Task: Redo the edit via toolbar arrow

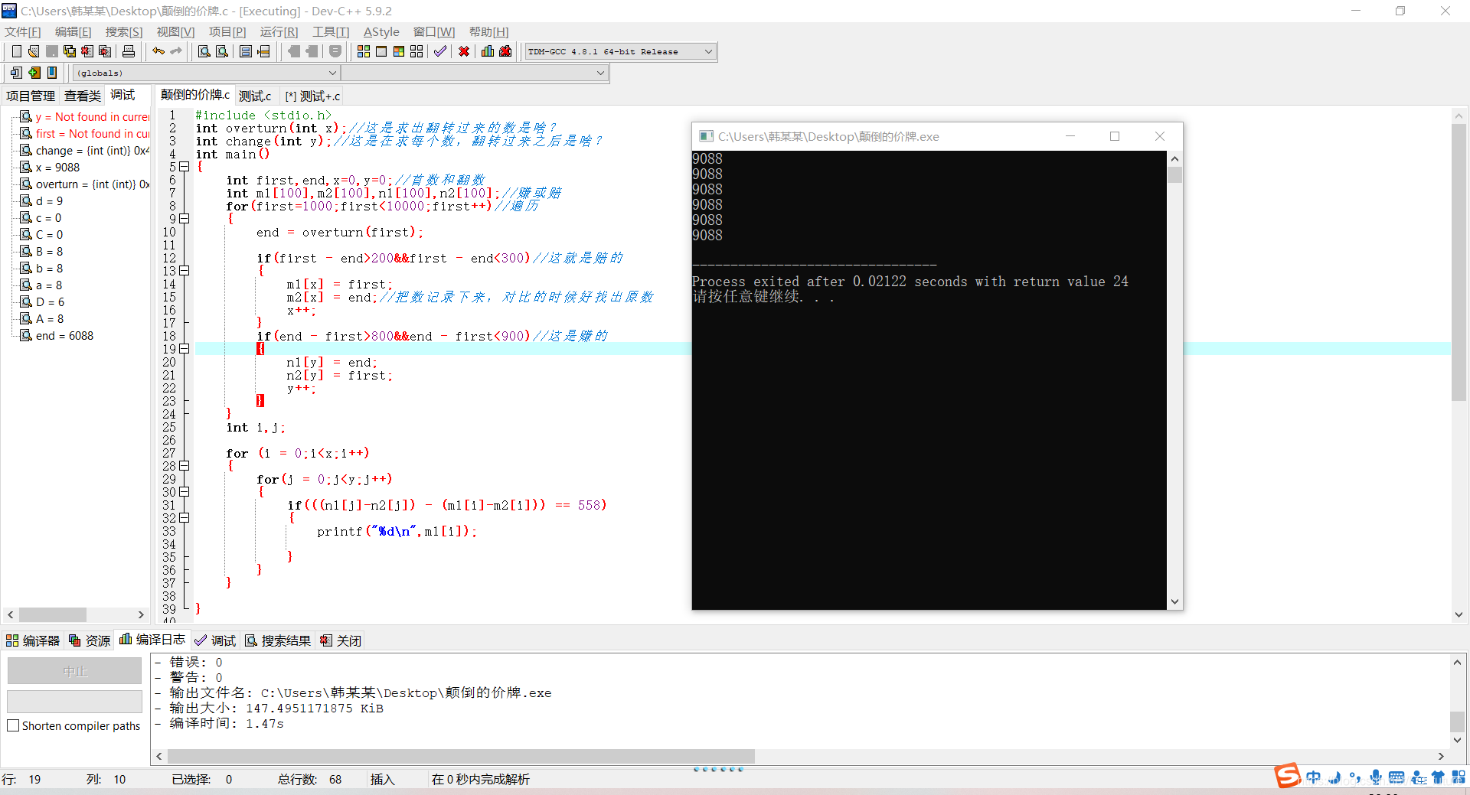Action: [176, 51]
